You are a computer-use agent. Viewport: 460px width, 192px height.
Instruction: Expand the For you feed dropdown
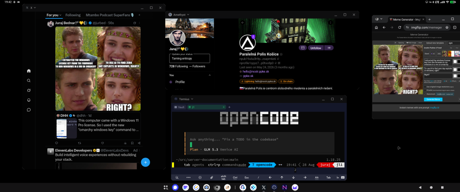[x=54, y=15]
